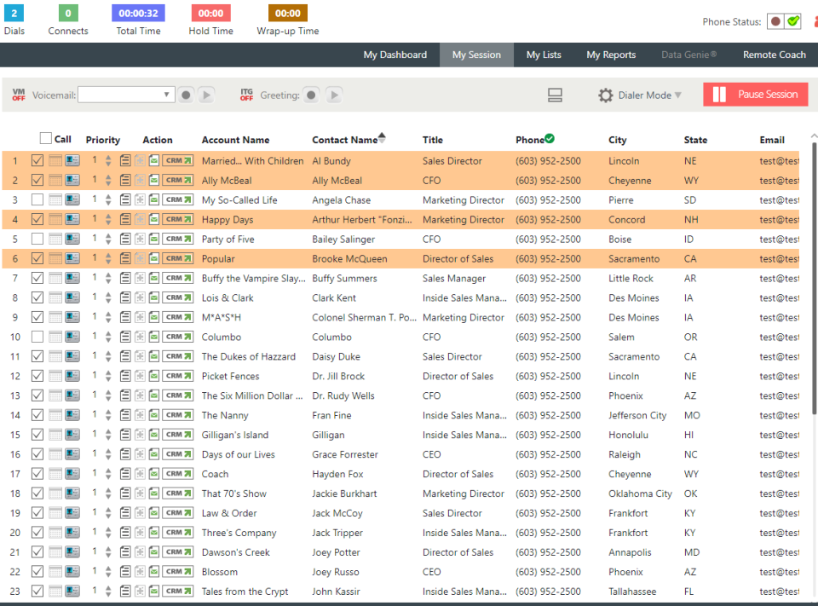Open the notes icon in Angela Chase's row
818x606 pixels.
click(x=124, y=200)
